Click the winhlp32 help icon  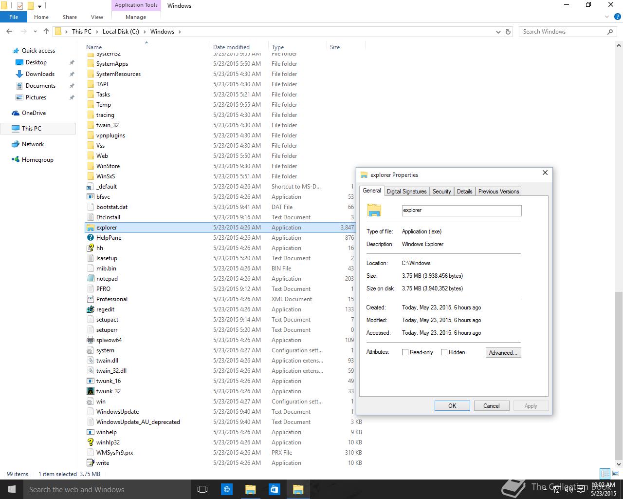tap(90, 442)
